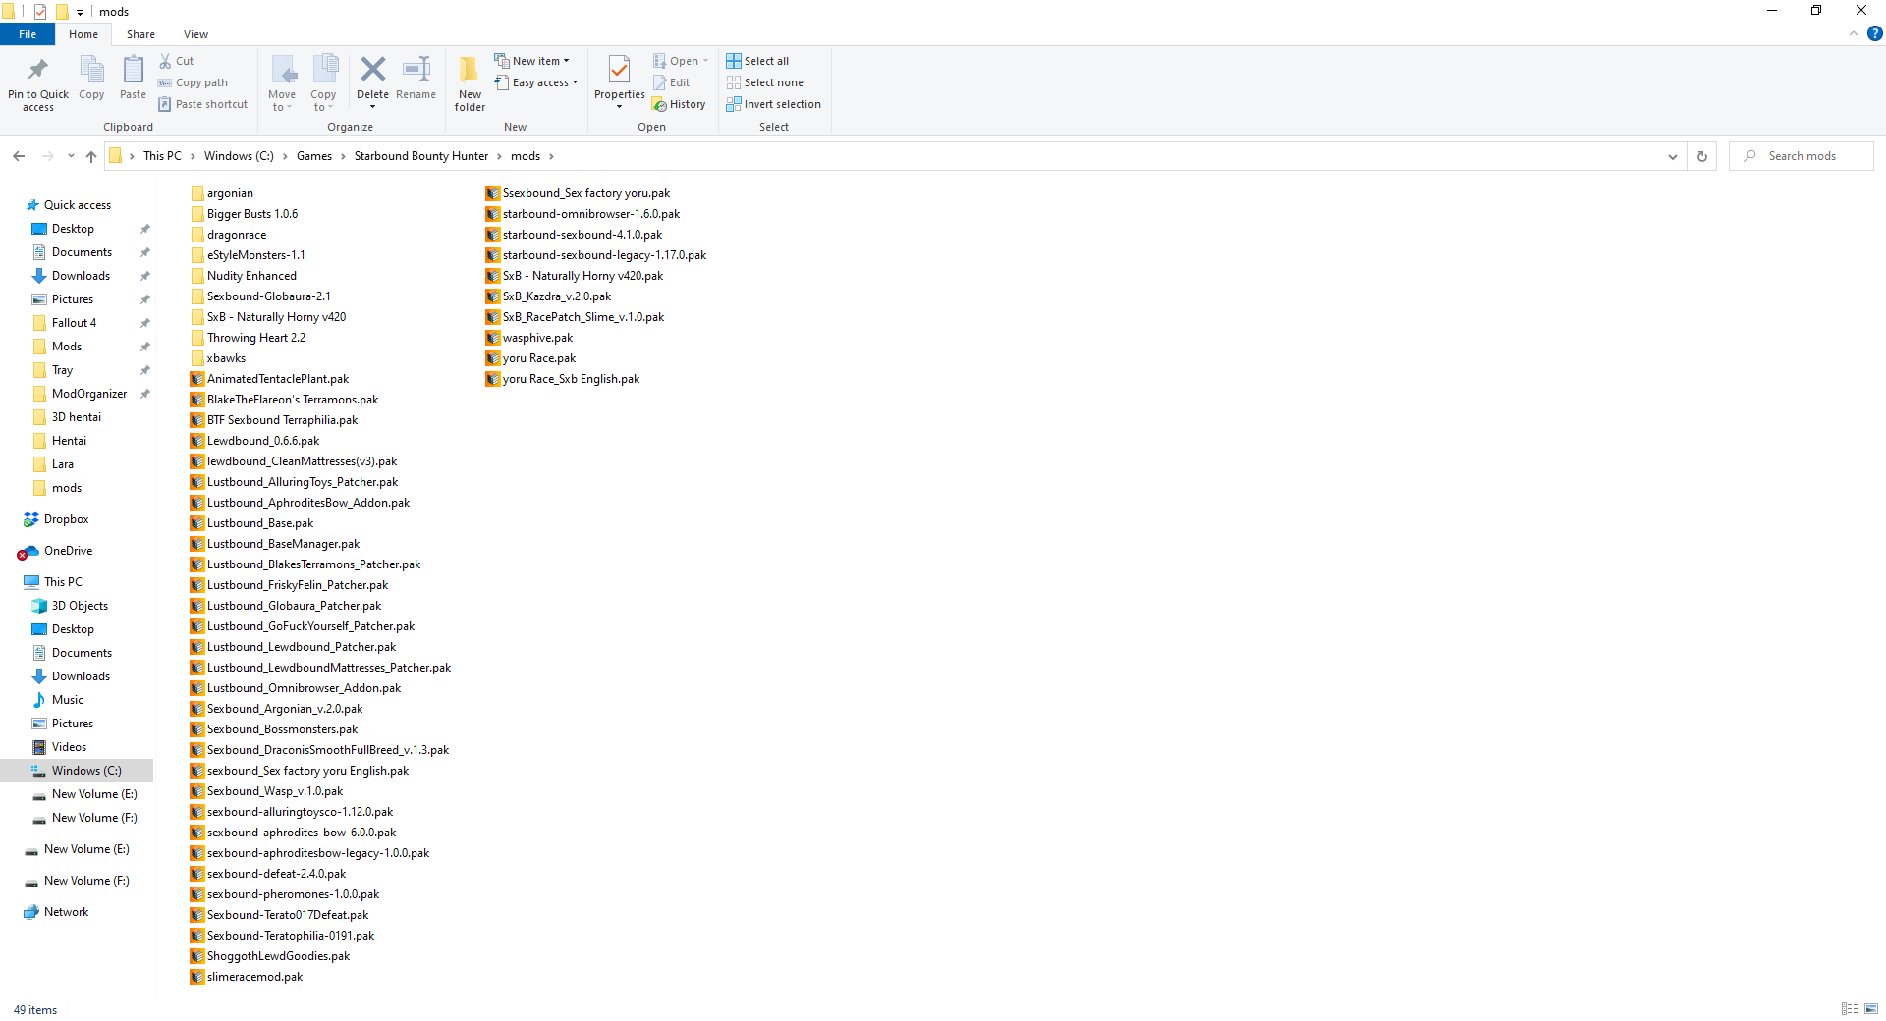Click Paste shortcut in ribbon
The image size is (1886, 1021).
(x=203, y=104)
